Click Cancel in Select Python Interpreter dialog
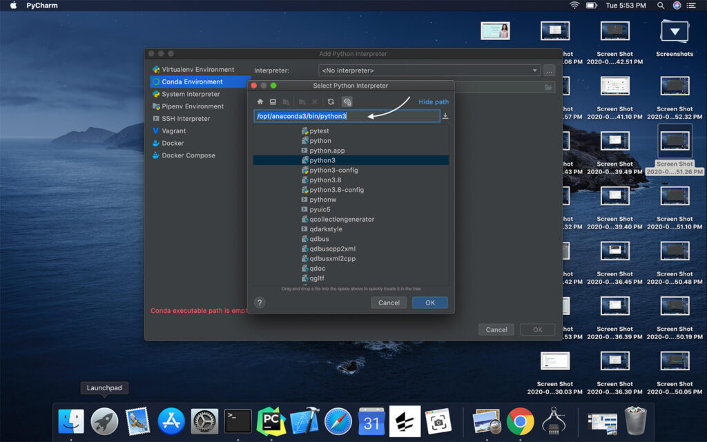 tap(389, 302)
